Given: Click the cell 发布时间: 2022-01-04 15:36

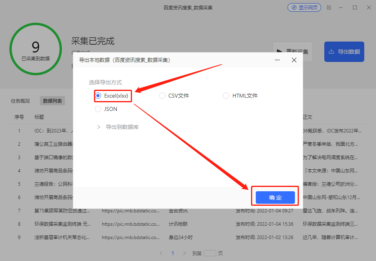Looking at the screenshot, I should [264, 224].
